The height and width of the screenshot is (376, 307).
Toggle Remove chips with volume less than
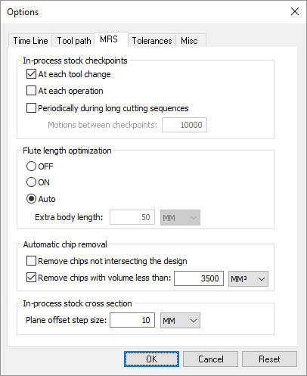pyautogui.click(x=31, y=278)
